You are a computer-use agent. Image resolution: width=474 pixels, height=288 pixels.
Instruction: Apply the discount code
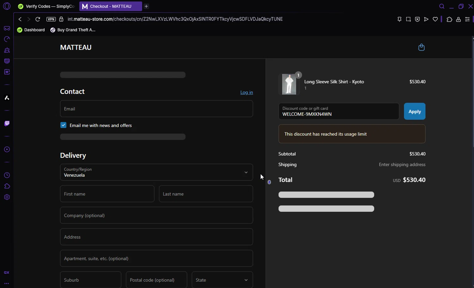click(x=415, y=111)
